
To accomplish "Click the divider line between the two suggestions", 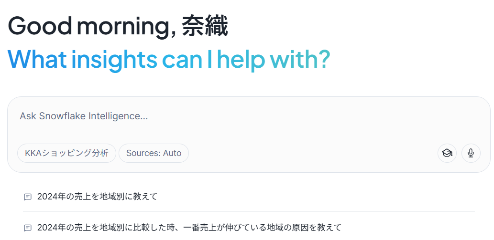I will tap(249, 211).
